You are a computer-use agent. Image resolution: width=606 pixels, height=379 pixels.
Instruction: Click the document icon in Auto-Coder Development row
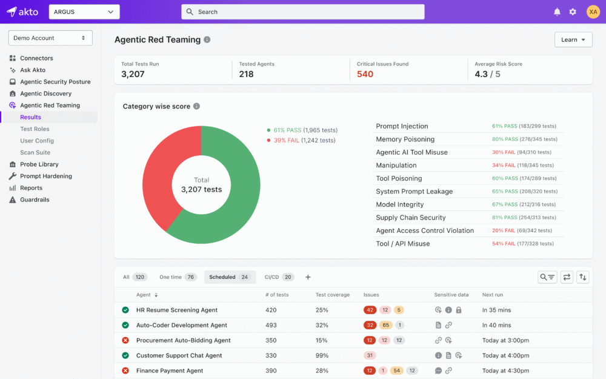(x=438, y=325)
